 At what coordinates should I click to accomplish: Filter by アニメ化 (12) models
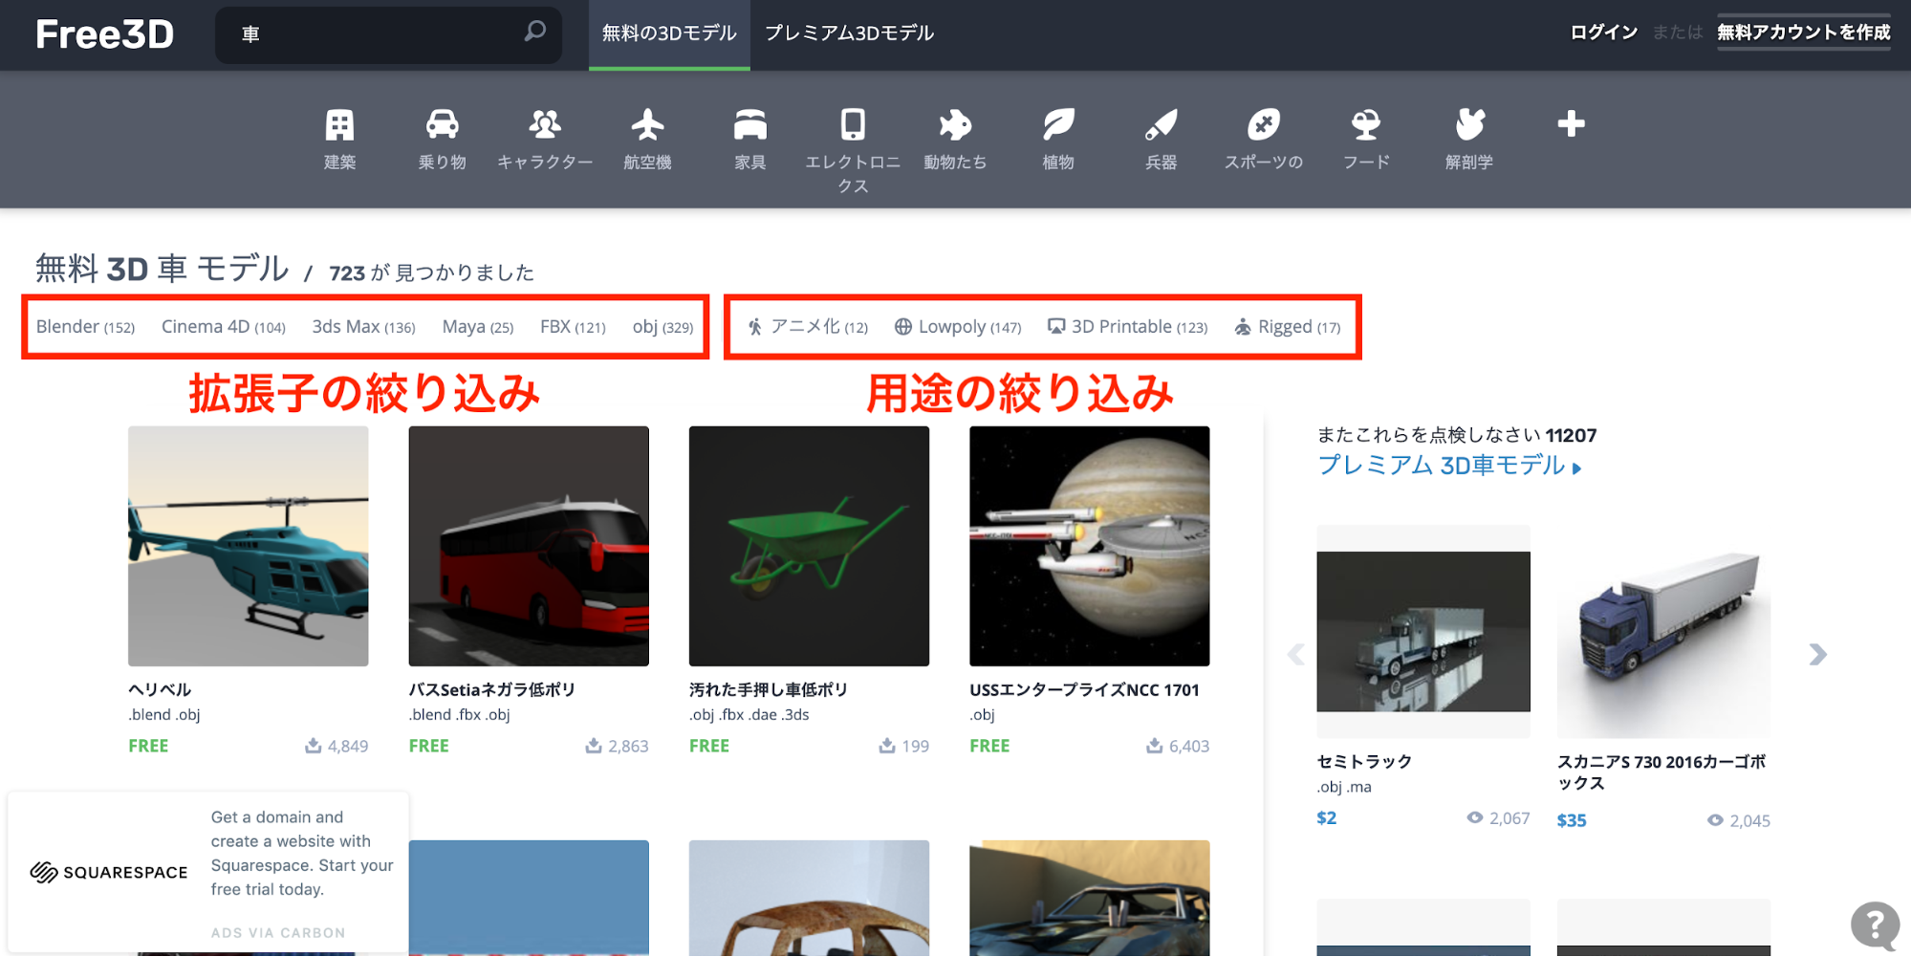coord(808,327)
